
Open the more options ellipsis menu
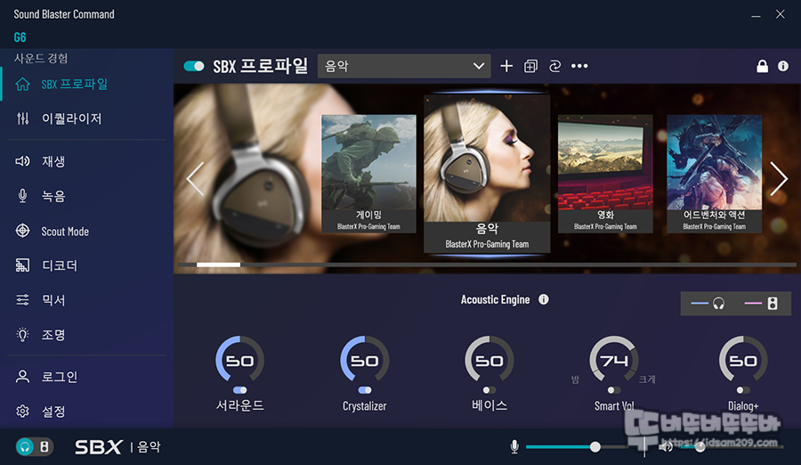[x=579, y=66]
